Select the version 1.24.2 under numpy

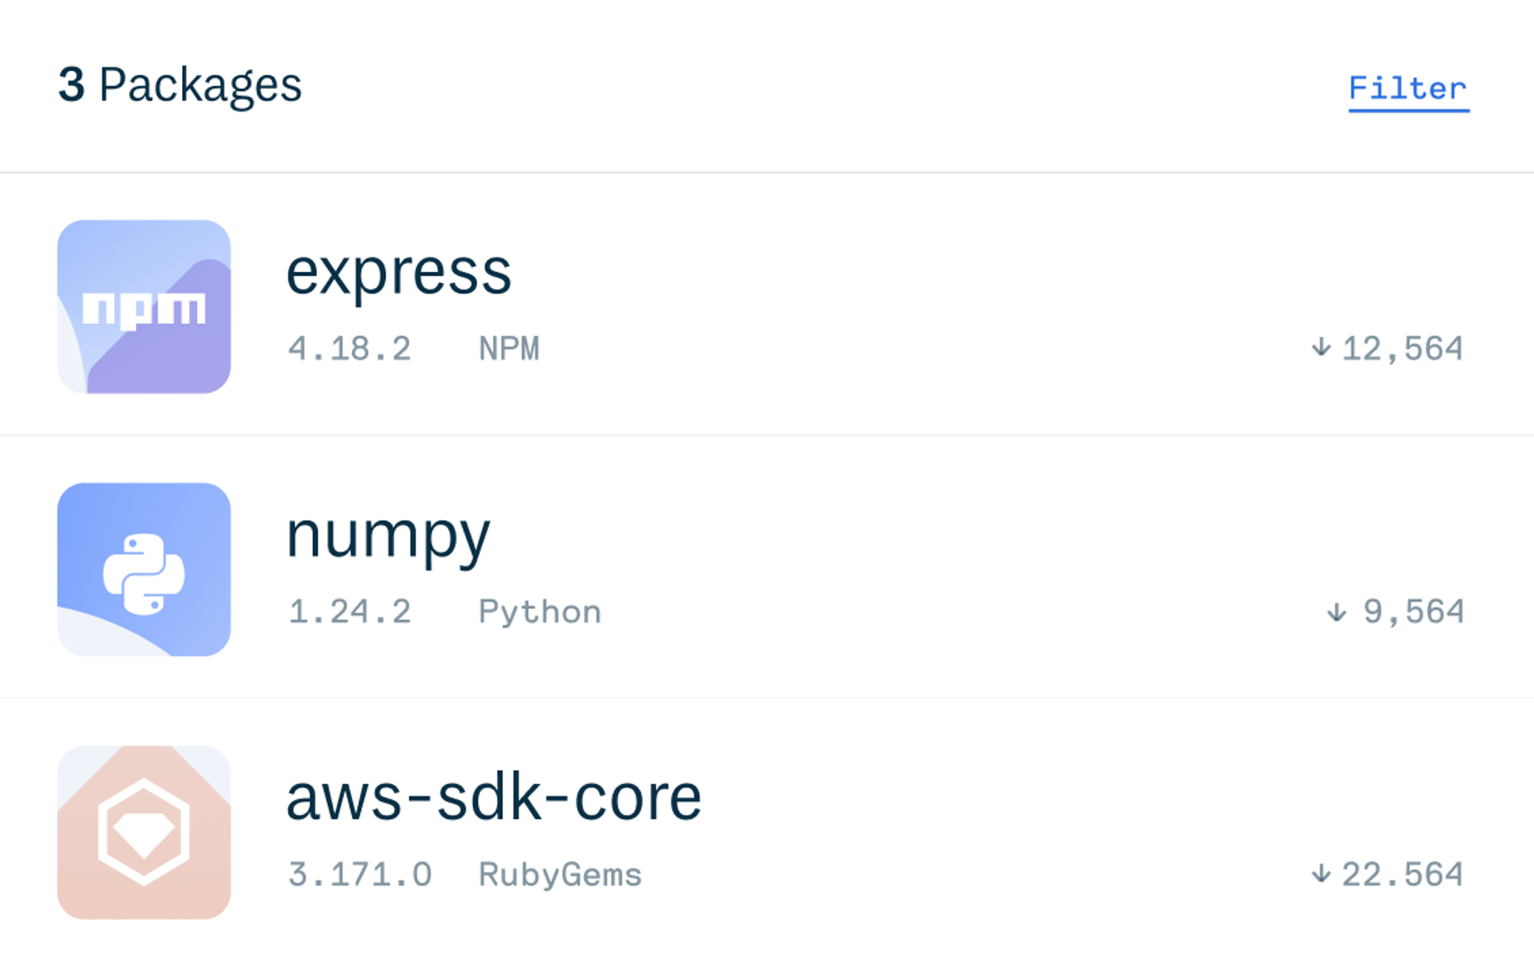(x=350, y=611)
